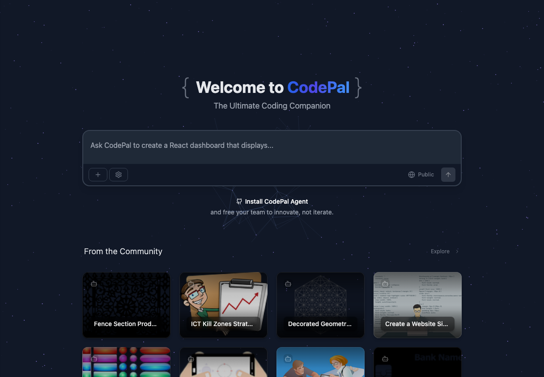Click The Ultimate Coding Companion subtitle

click(272, 106)
